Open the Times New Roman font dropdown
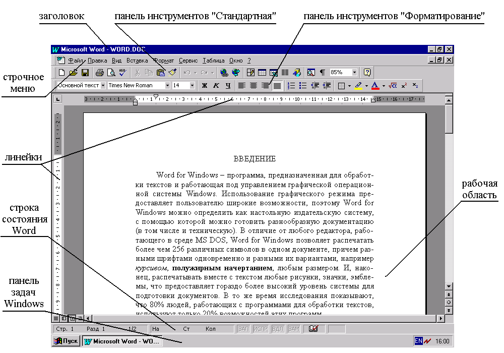Viewport: 504px width, 353px height. point(167,86)
